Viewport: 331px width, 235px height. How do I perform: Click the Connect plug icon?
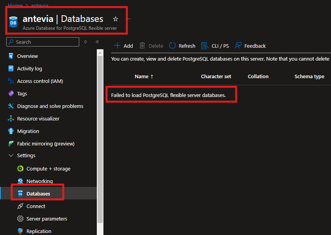[x=20, y=206]
